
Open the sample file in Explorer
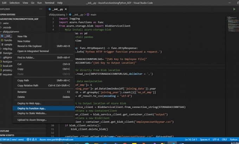point(6,45)
